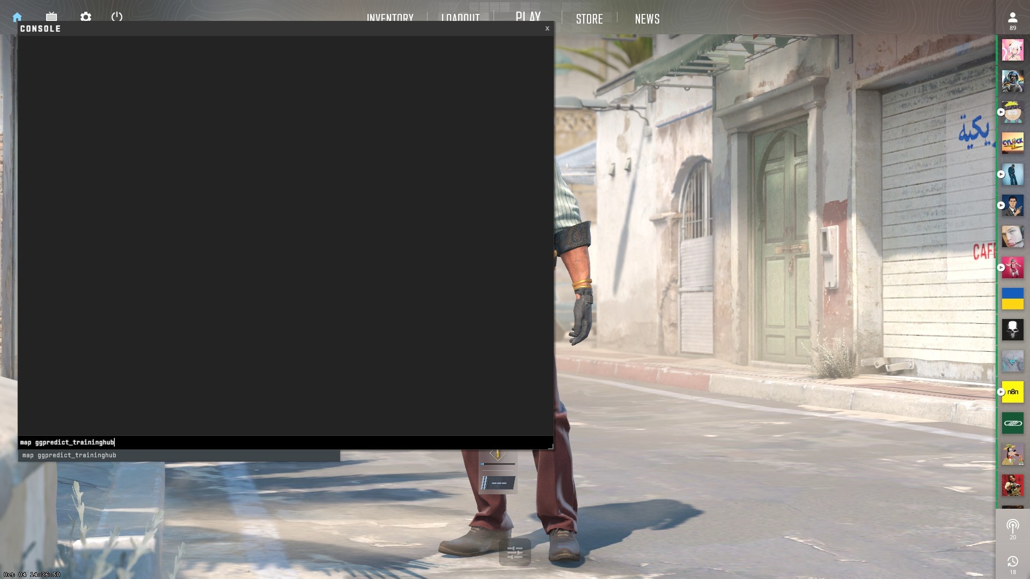Click the STORE menu item
Image resolution: width=1030 pixels, height=579 pixels.
pos(589,18)
